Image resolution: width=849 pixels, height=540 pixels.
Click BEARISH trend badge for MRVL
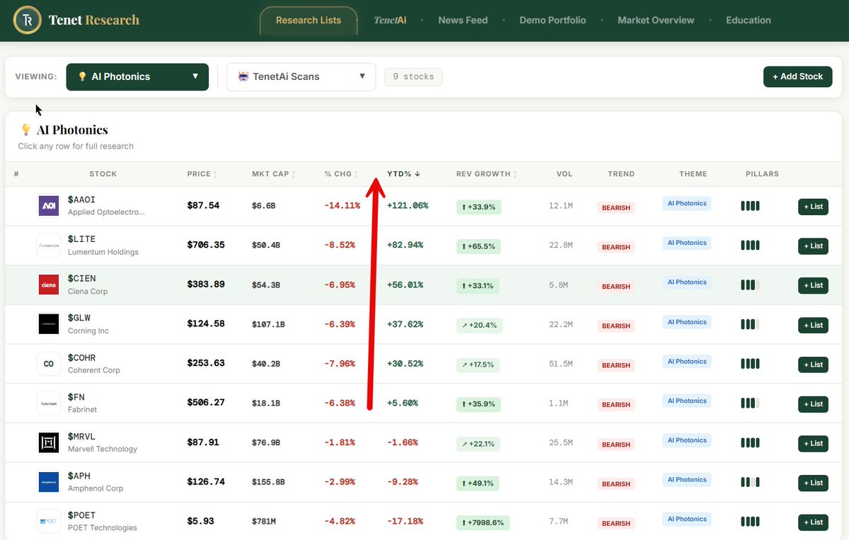pyautogui.click(x=616, y=444)
